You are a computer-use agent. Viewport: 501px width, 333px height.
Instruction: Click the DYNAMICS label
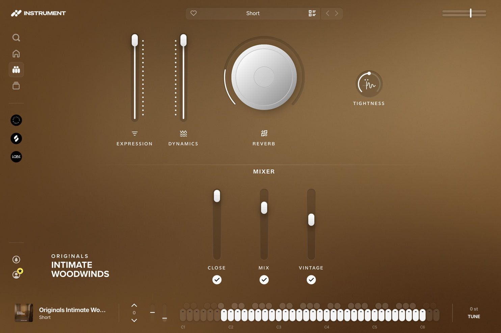(183, 144)
